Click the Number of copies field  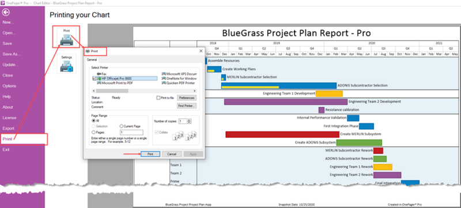(183, 121)
